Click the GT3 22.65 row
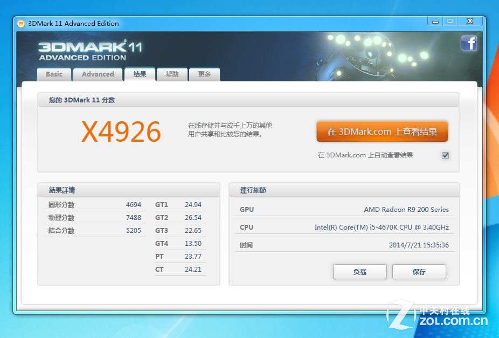 [180, 230]
